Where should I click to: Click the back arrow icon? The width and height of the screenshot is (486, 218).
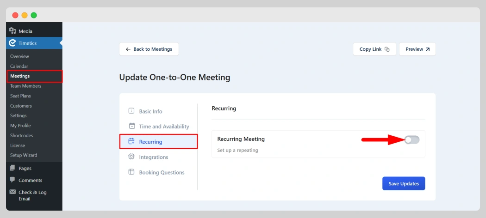[128, 49]
